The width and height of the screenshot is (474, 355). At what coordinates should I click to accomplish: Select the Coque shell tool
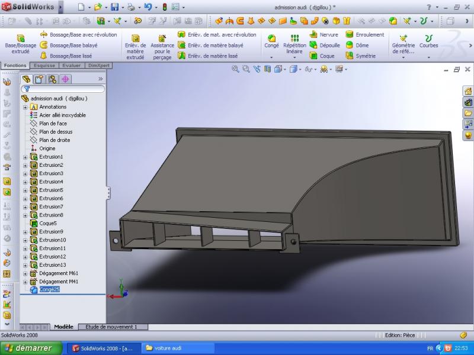tap(322, 56)
